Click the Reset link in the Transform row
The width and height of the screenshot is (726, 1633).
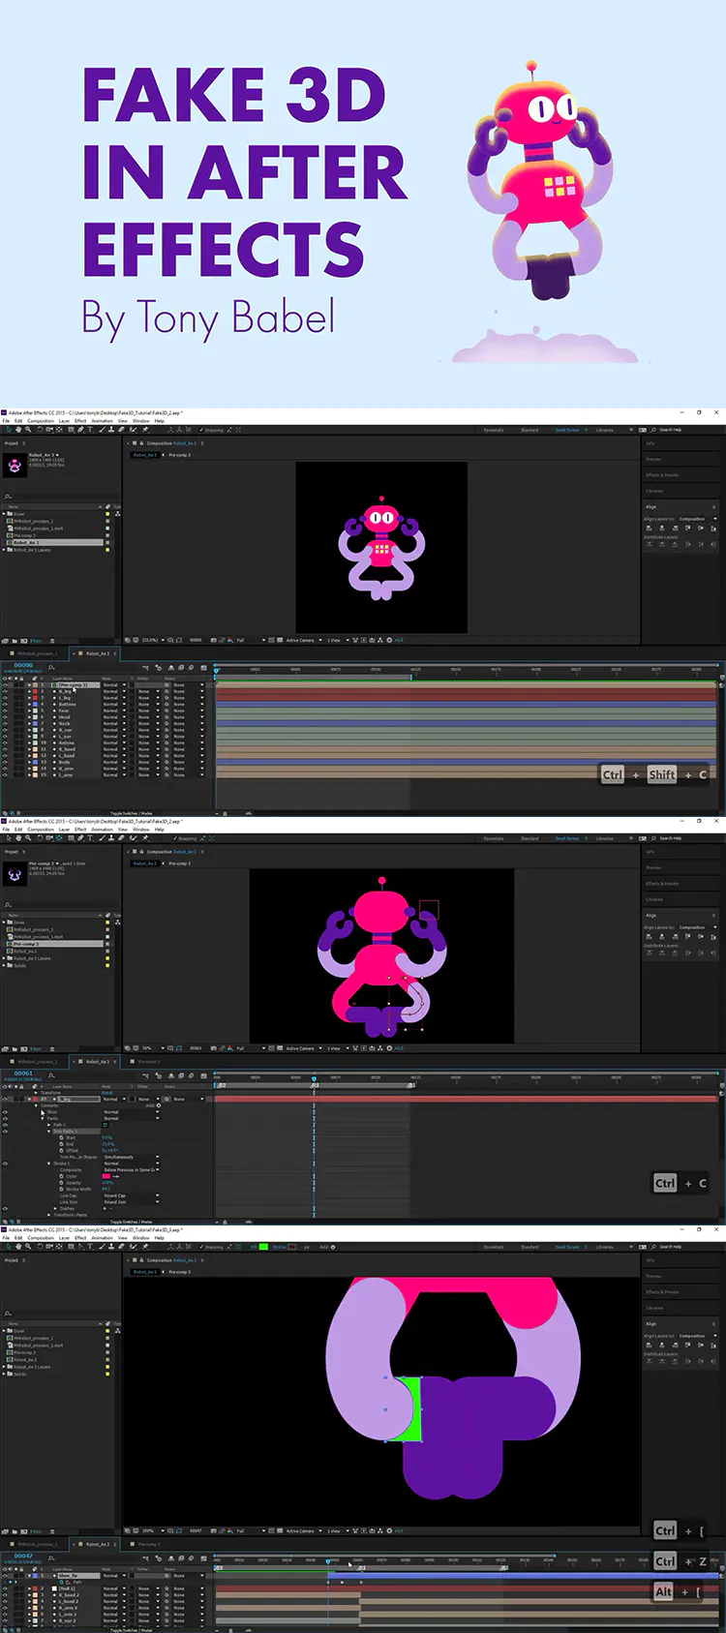pos(106,1093)
